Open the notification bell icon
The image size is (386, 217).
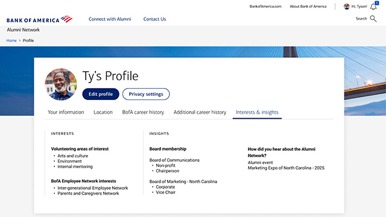coord(373,7)
